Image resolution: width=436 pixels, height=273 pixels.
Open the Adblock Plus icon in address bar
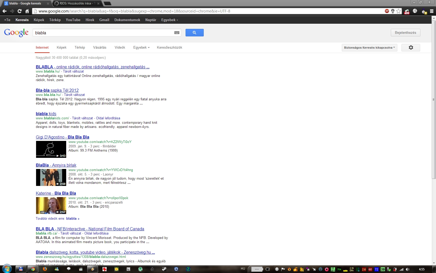pos(387,11)
